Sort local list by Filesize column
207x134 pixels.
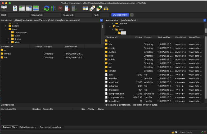pyautogui.click(x=37, y=46)
